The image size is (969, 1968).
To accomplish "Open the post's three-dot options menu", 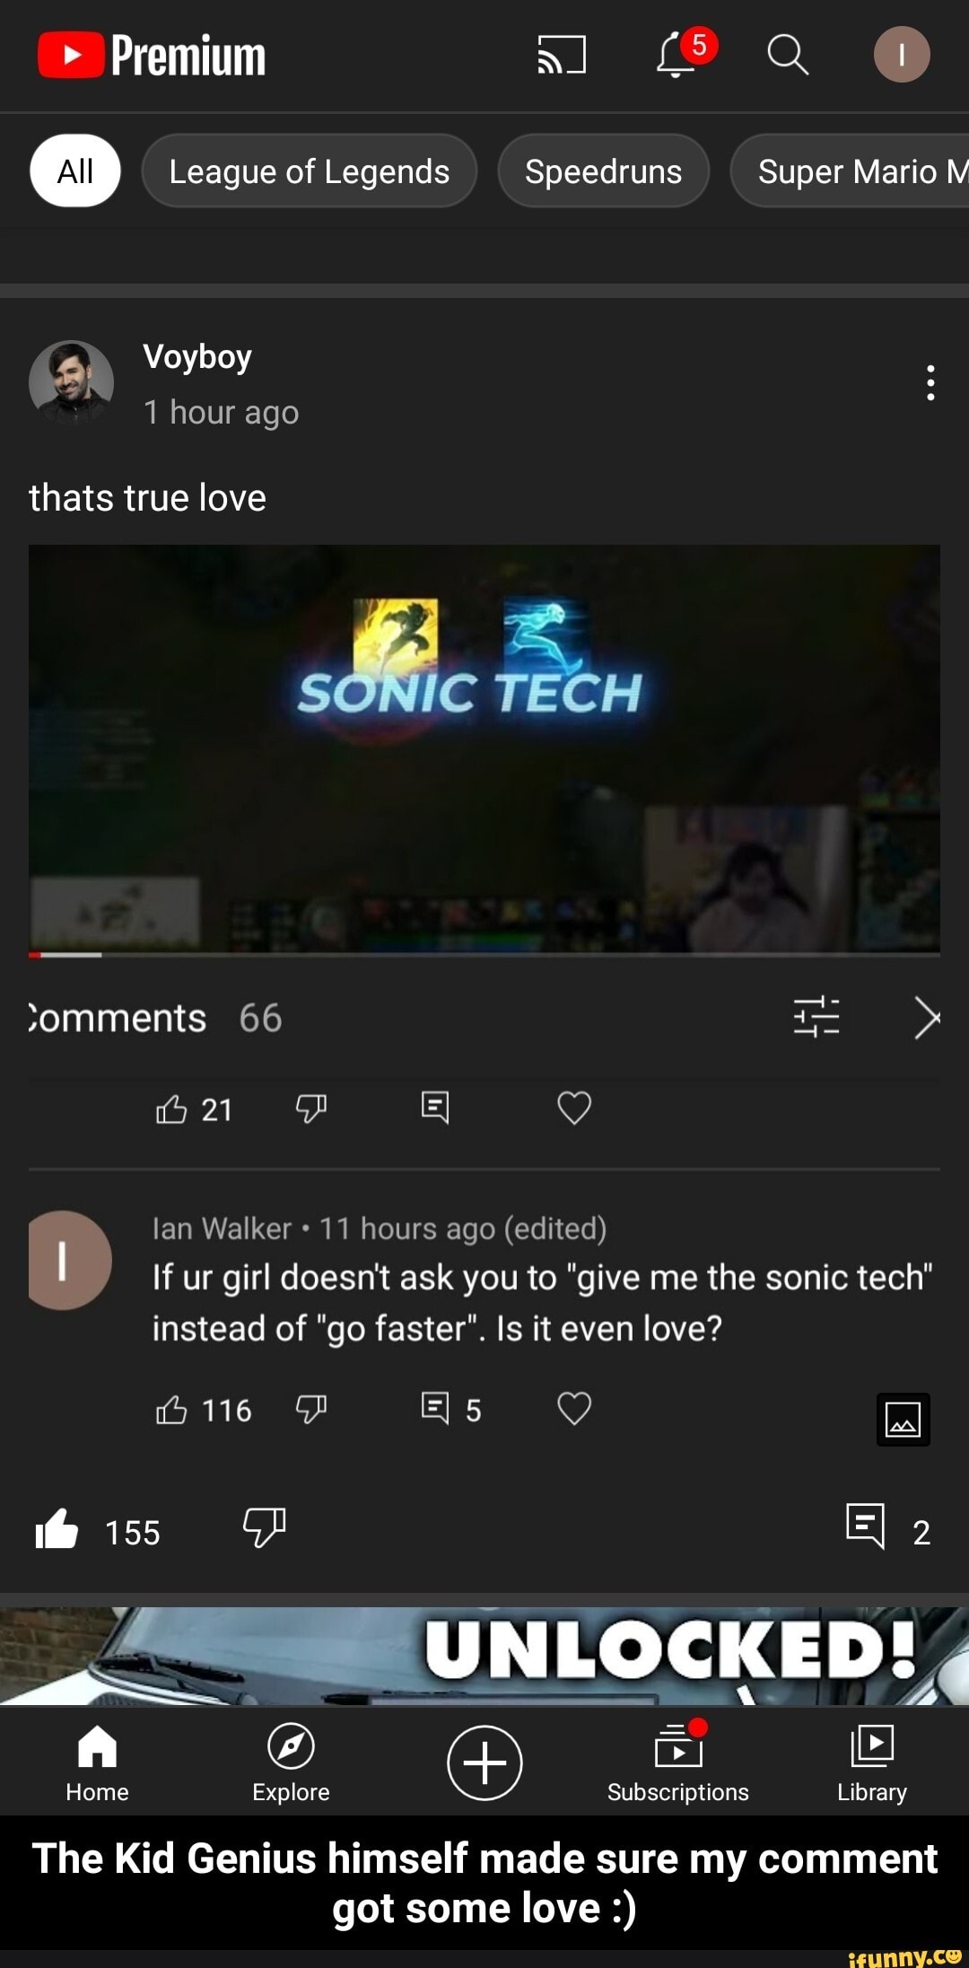I will pos(930,383).
